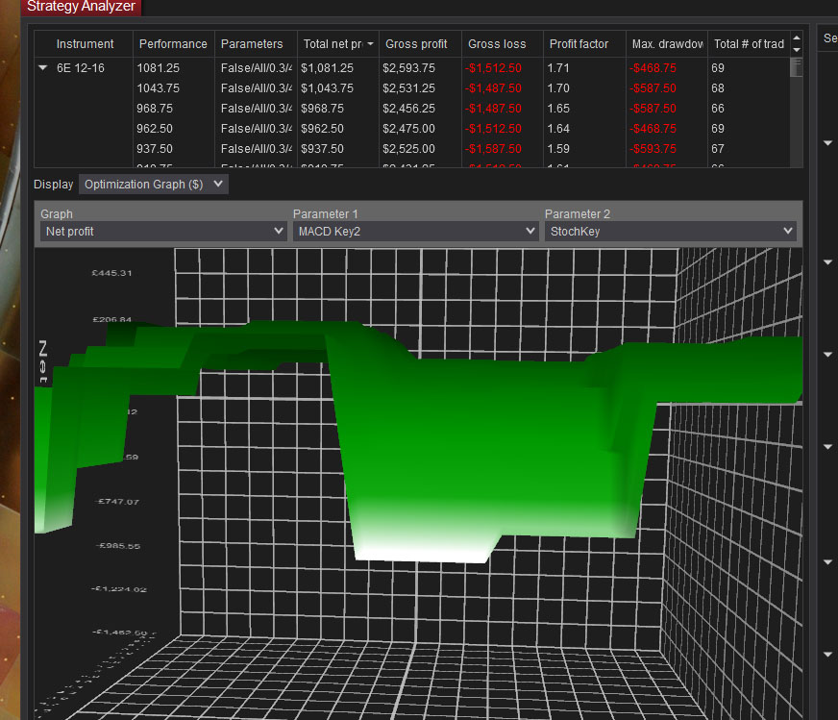This screenshot has height=720, width=838.
Task: Click profit factor cell 1.70
Action: click(x=558, y=88)
